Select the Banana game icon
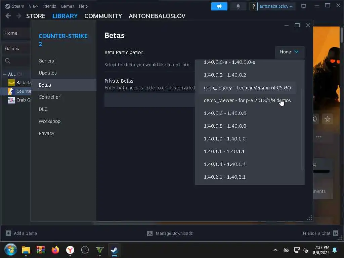The width and height of the screenshot is (344, 258). [x=11, y=83]
